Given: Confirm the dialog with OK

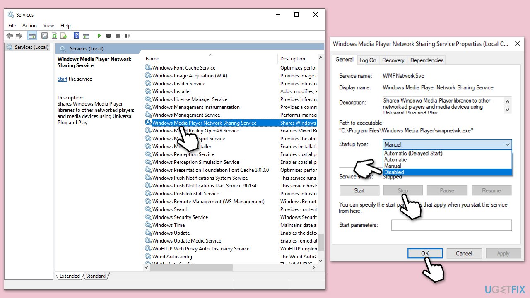Looking at the screenshot, I should 425,253.
